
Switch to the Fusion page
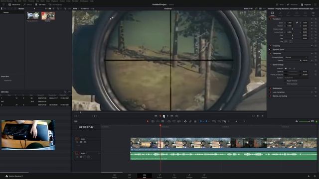(x=159, y=176)
